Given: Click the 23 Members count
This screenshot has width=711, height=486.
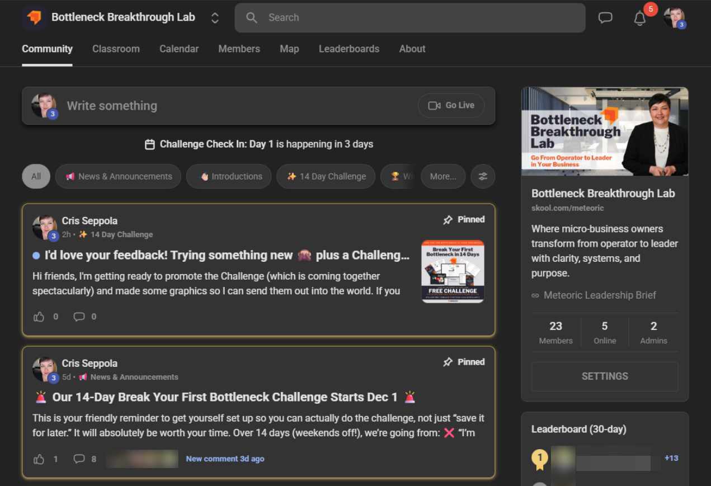Looking at the screenshot, I should 555,332.
